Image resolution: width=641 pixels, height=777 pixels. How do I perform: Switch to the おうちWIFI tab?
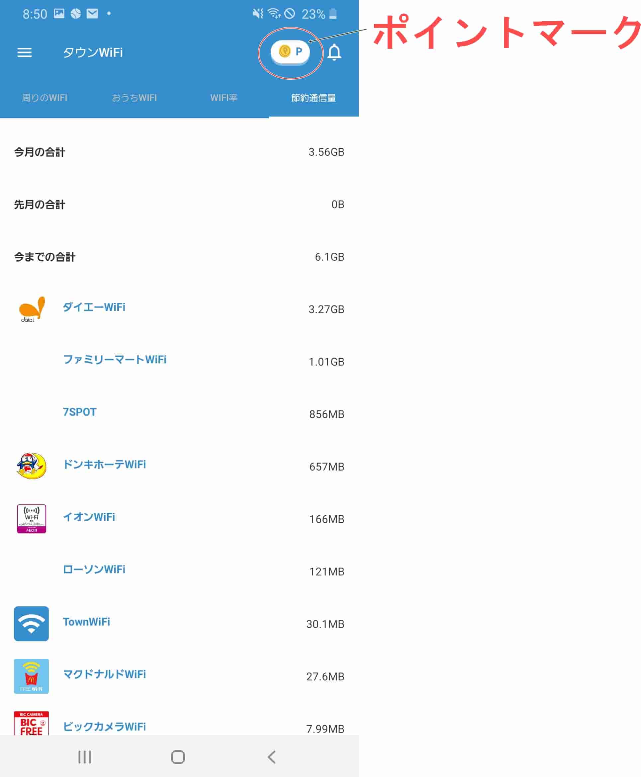[x=135, y=98]
